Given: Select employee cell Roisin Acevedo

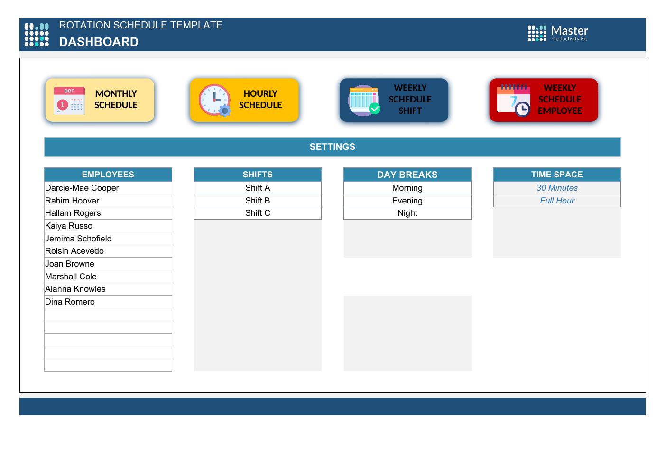Looking at the screenshot, I should click(x=108, y=251).
